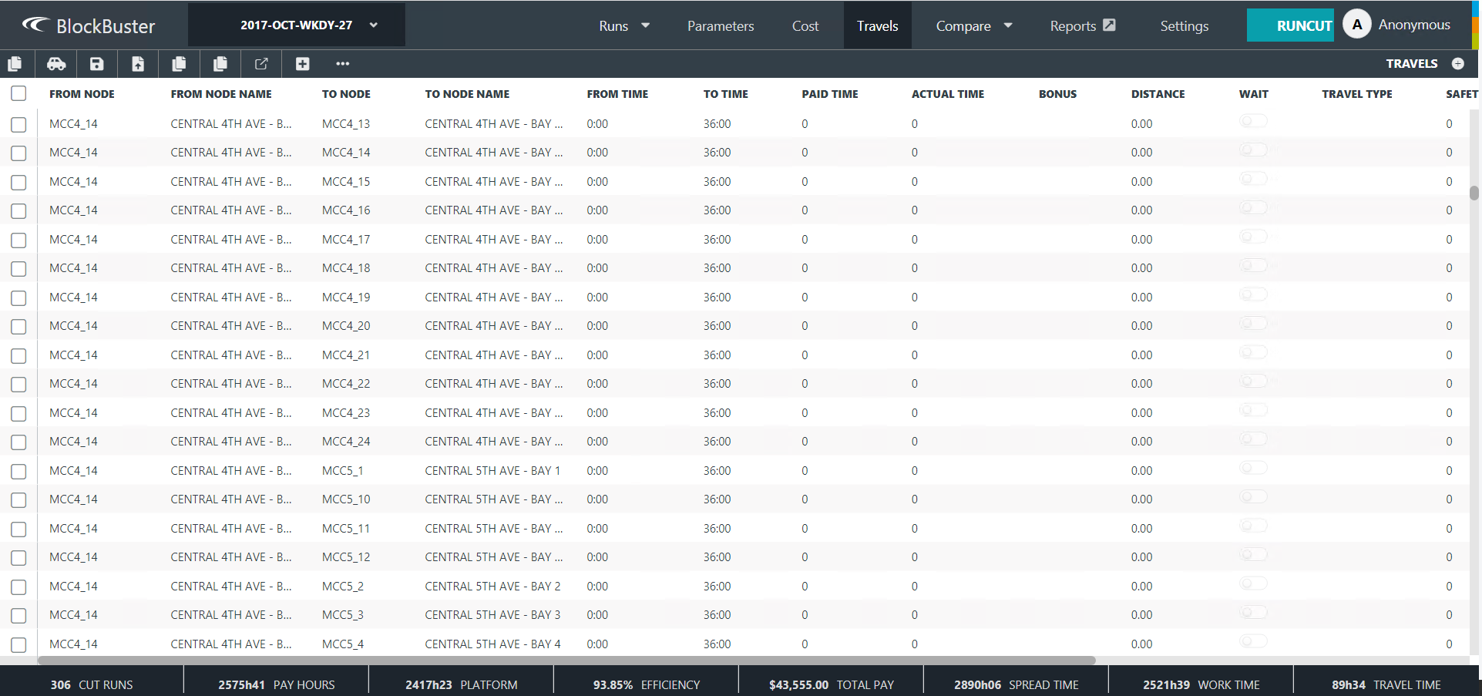Tick the checkbox for the MCC4_13 row
This screenshot has width=1482, height=696.
18,124
